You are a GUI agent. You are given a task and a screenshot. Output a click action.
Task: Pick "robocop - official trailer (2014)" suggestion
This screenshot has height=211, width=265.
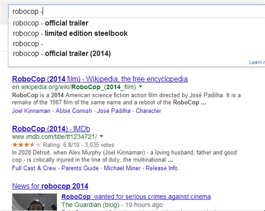pos(62,54)
